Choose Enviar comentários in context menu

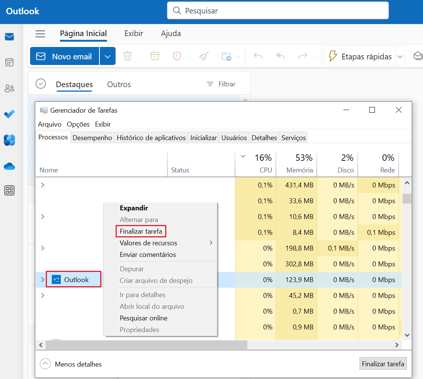(x=161, y=255)
